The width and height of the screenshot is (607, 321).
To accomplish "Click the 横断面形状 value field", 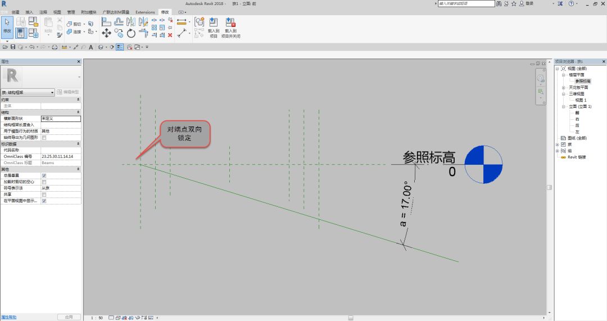I will pyautogui.click(x=61, y=119).
